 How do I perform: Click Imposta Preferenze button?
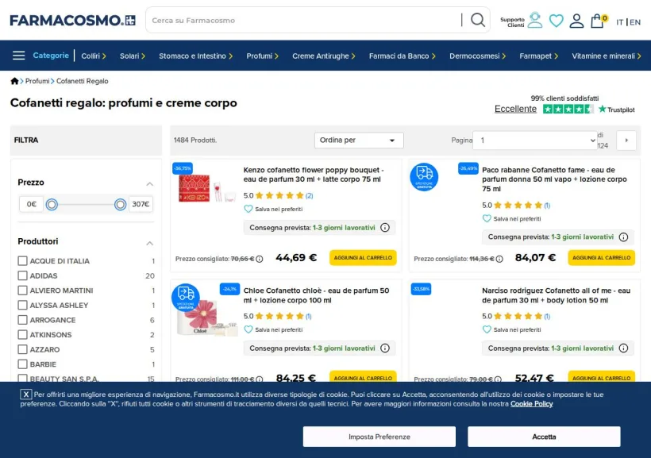[379, 437]
